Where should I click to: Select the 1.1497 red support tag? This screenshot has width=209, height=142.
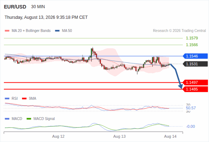[x=195, y=82]
